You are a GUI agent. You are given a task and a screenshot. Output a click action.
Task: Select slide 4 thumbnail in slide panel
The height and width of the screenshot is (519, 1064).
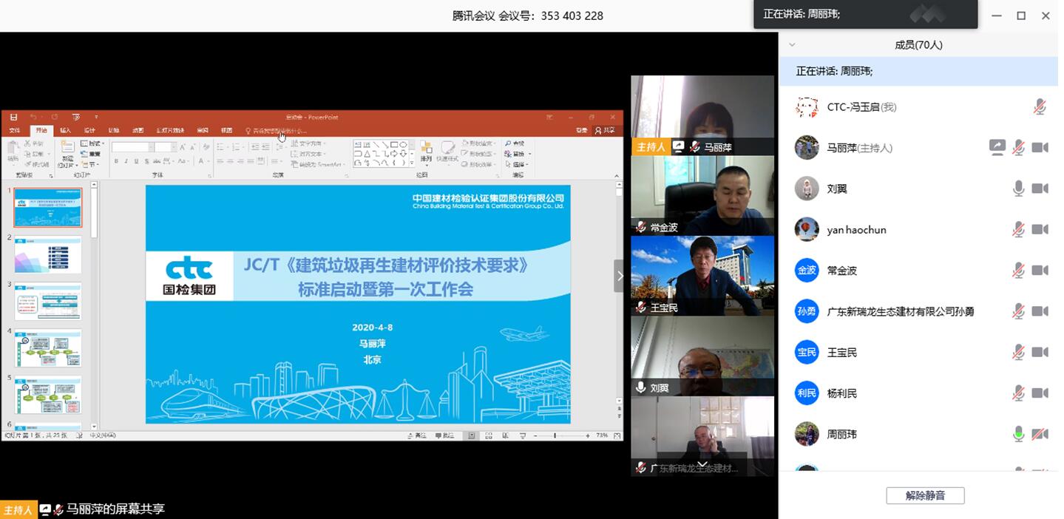(x=48, y=348)
